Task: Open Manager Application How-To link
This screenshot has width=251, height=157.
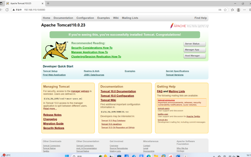Action: (x=89, y=52)
